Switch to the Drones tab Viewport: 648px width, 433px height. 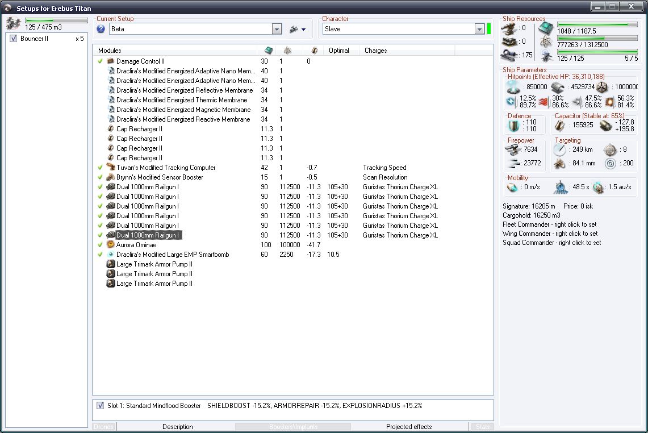[x=103, y=426]
